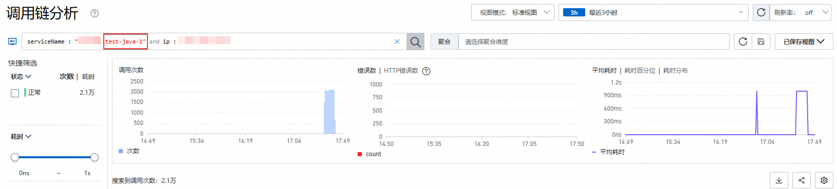Click the share icon at bottom right
Viewport: 837px width, 189px height.
tap(802, 180)
